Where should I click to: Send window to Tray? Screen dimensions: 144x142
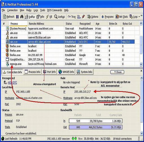tap(72, 17)
